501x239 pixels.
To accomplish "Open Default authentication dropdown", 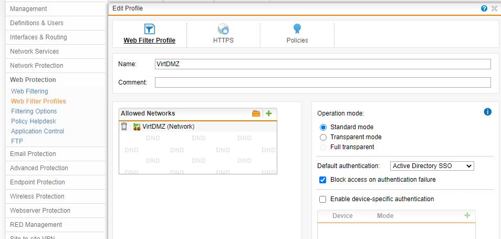I will point(432,166).
